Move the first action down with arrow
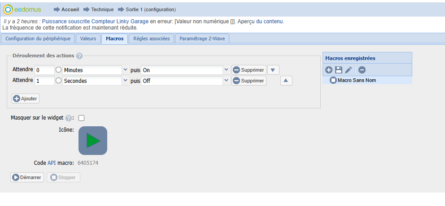 (x=273, y=70)
